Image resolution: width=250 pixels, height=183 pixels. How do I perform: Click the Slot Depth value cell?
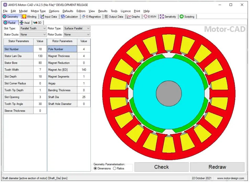coord(40,77)
